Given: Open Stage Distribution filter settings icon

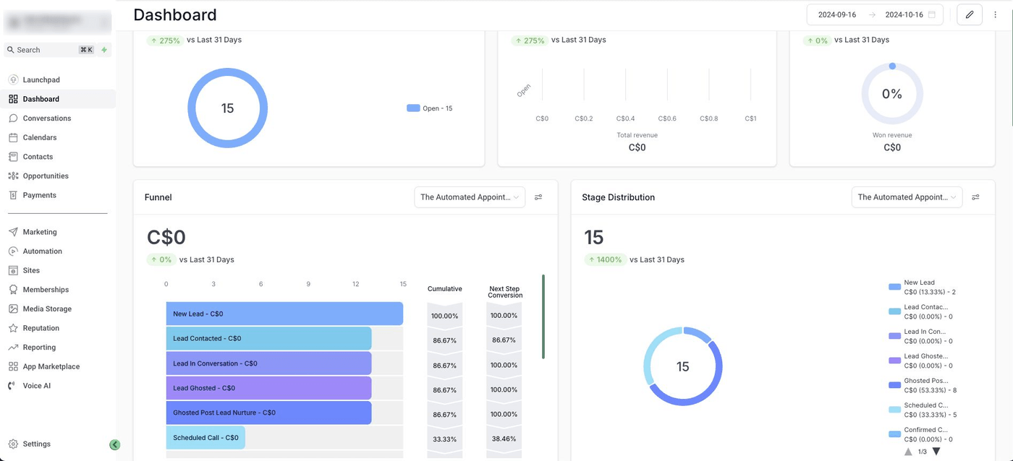Looking at the screenshot, I should [975, 197].
